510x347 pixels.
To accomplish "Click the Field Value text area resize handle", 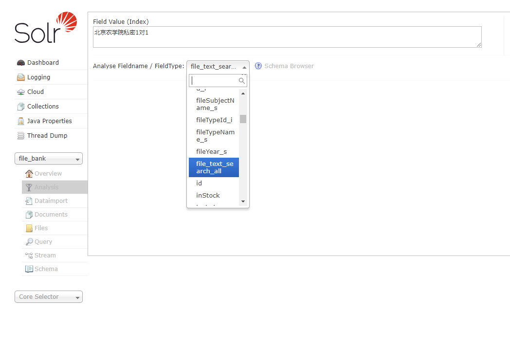I will pyautogui.click(x=479, y=45).
